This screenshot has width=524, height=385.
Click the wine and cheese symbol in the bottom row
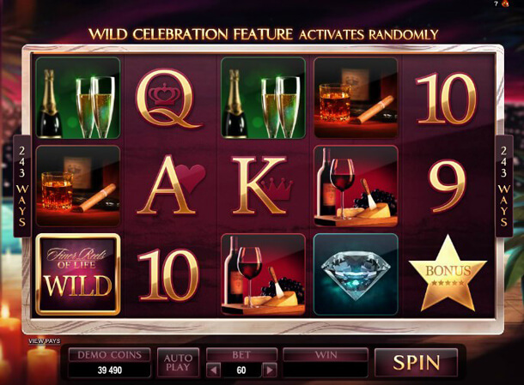point(264,274)
